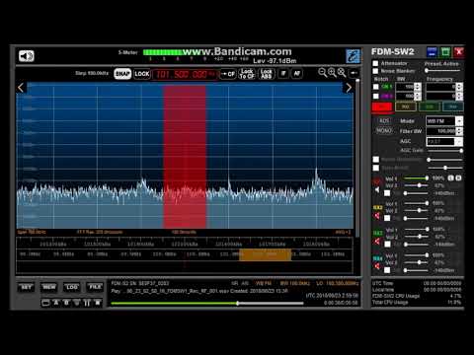
Task: Enable the Attenuator checkbox
Action: click(375, 63)
